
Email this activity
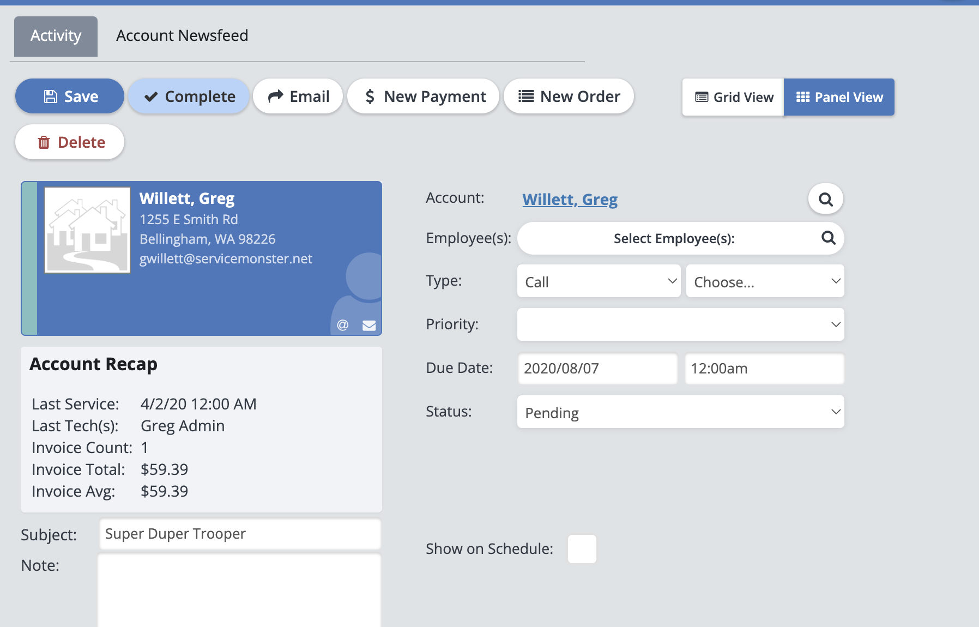[298, 97]
